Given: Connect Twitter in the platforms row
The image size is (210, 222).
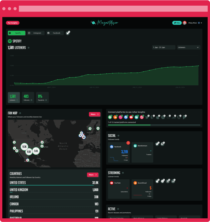Looking at the screenshot, I should pyautogui.click(x=147, y=117).
